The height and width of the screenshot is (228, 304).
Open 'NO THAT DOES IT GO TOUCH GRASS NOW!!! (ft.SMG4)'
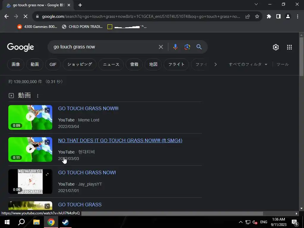point(120,140)
